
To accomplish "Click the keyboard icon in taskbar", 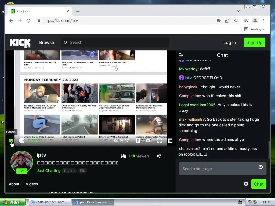I will tap(240, 202).
